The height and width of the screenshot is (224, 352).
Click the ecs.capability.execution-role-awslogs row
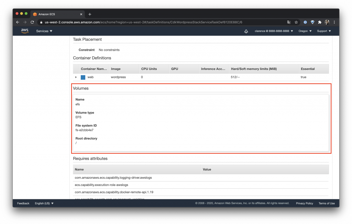point(201,185)
